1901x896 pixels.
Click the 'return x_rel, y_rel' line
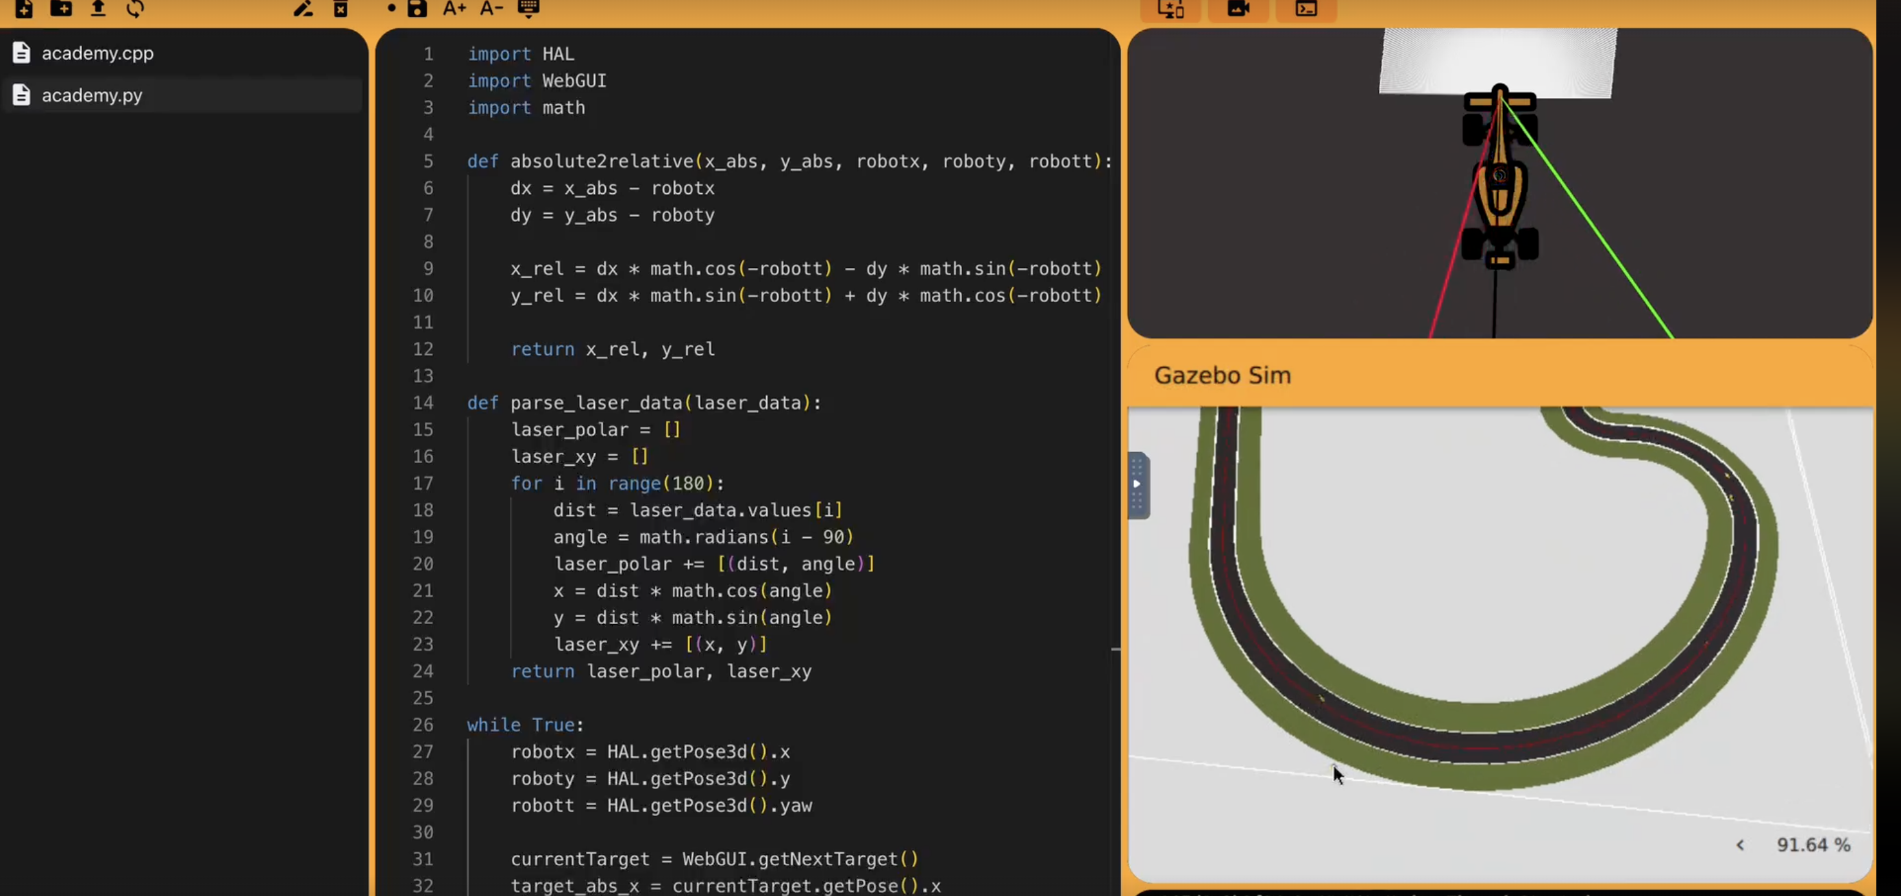pos(613,349)
